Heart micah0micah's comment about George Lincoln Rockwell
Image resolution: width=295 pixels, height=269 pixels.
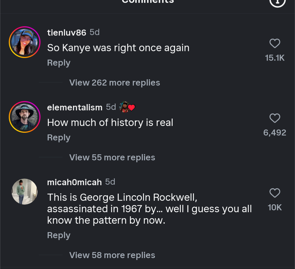tap(275, 193)
